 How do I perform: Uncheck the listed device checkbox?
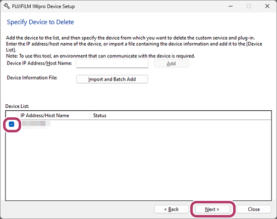12,124
